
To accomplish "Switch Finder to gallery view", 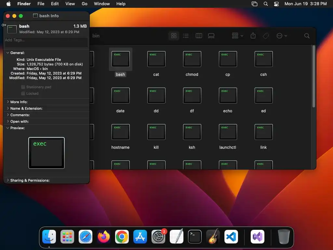I will coord(211,36).
